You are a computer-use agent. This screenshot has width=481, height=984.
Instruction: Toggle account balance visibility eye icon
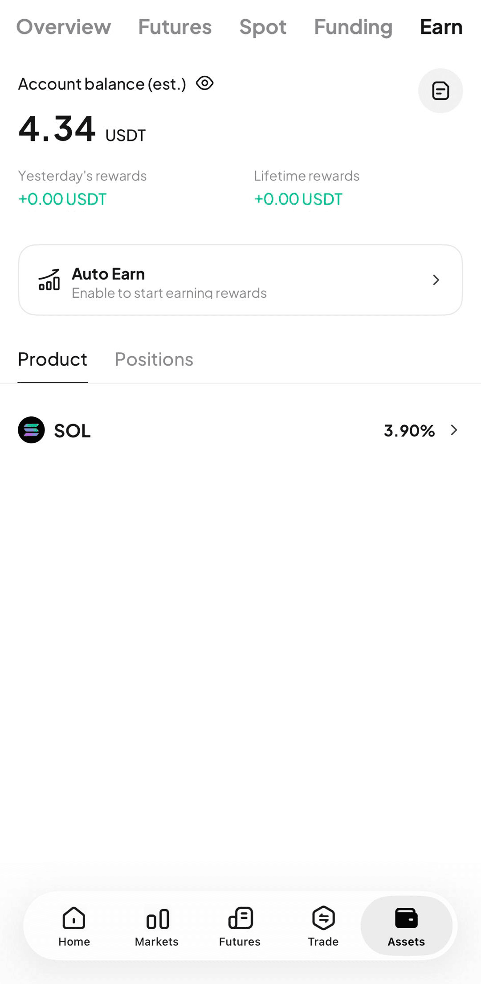tap(205, 83)
